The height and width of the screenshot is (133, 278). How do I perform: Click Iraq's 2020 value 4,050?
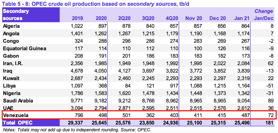(101, 70)
